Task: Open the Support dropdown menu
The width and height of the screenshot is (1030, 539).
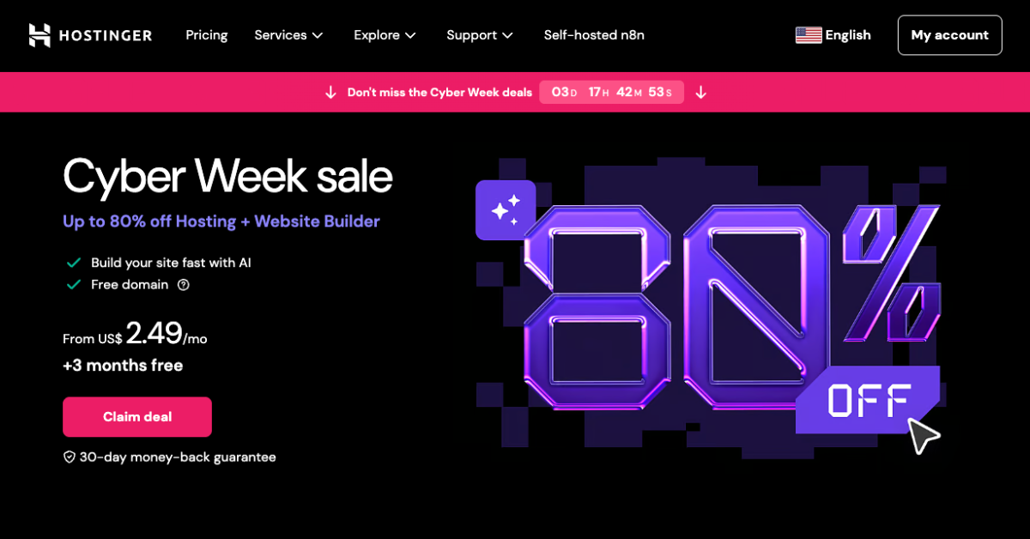Action: (479, 35)
